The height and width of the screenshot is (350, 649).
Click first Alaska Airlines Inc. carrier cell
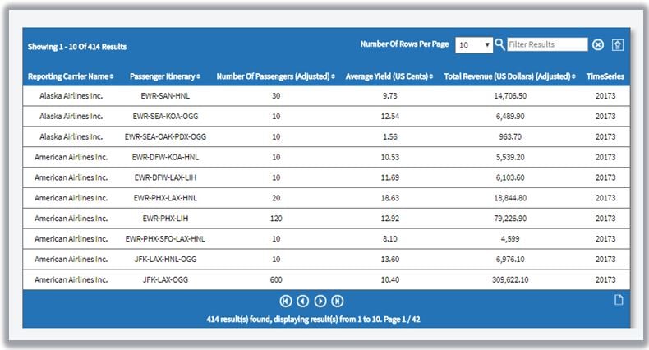(x=71, y=96)
